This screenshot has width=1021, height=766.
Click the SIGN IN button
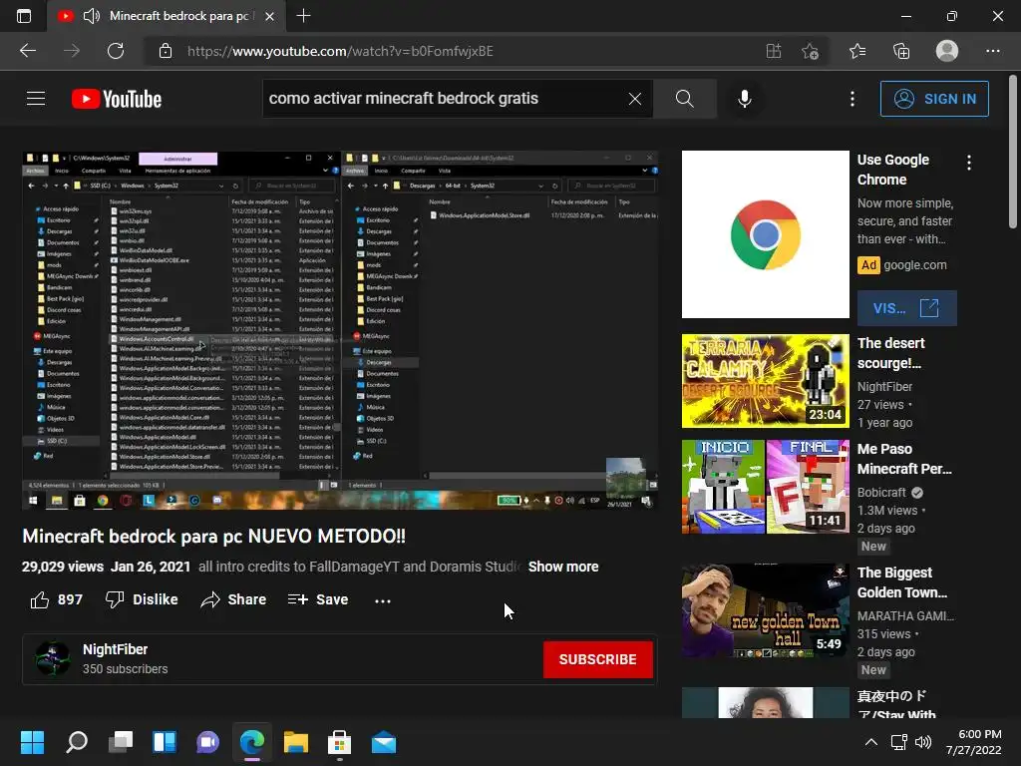[934, 99]
